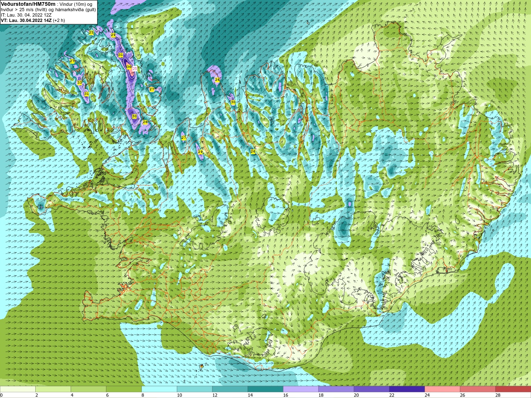Screen dimensions: 531x398
Task: Click the dark indigo 22–24 m/s legend swatch
Action: [x=407, y=389]
